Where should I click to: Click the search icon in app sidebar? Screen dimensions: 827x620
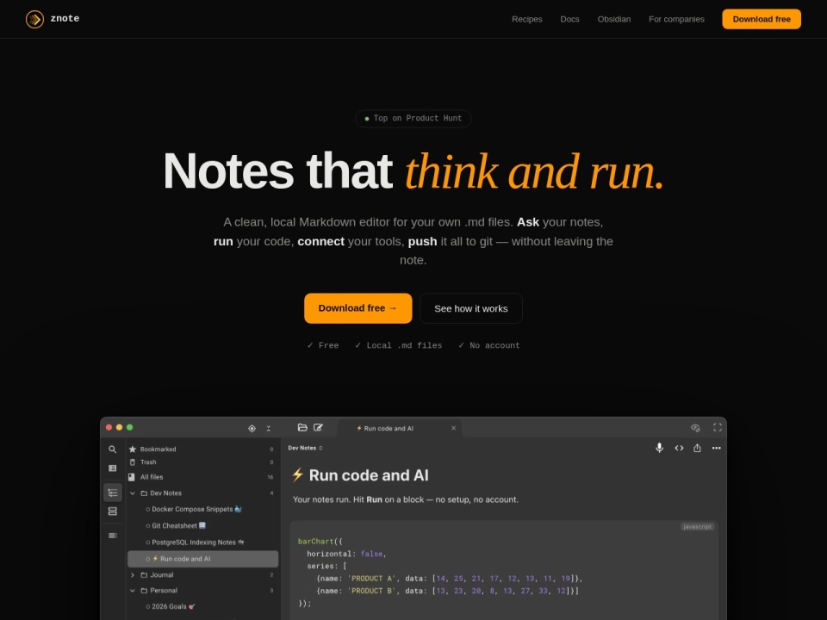coord(112,449)
